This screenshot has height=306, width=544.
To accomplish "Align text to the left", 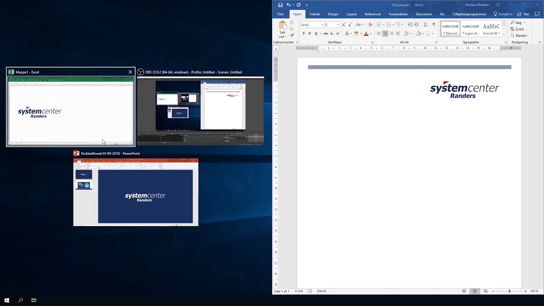I will click(x=379, y=34).
